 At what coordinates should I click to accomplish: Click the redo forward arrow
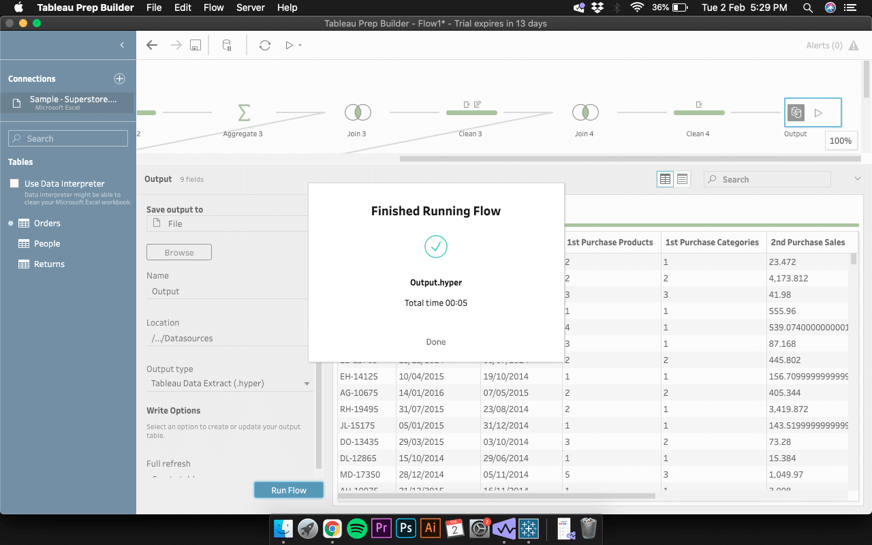tap(176, 45)
